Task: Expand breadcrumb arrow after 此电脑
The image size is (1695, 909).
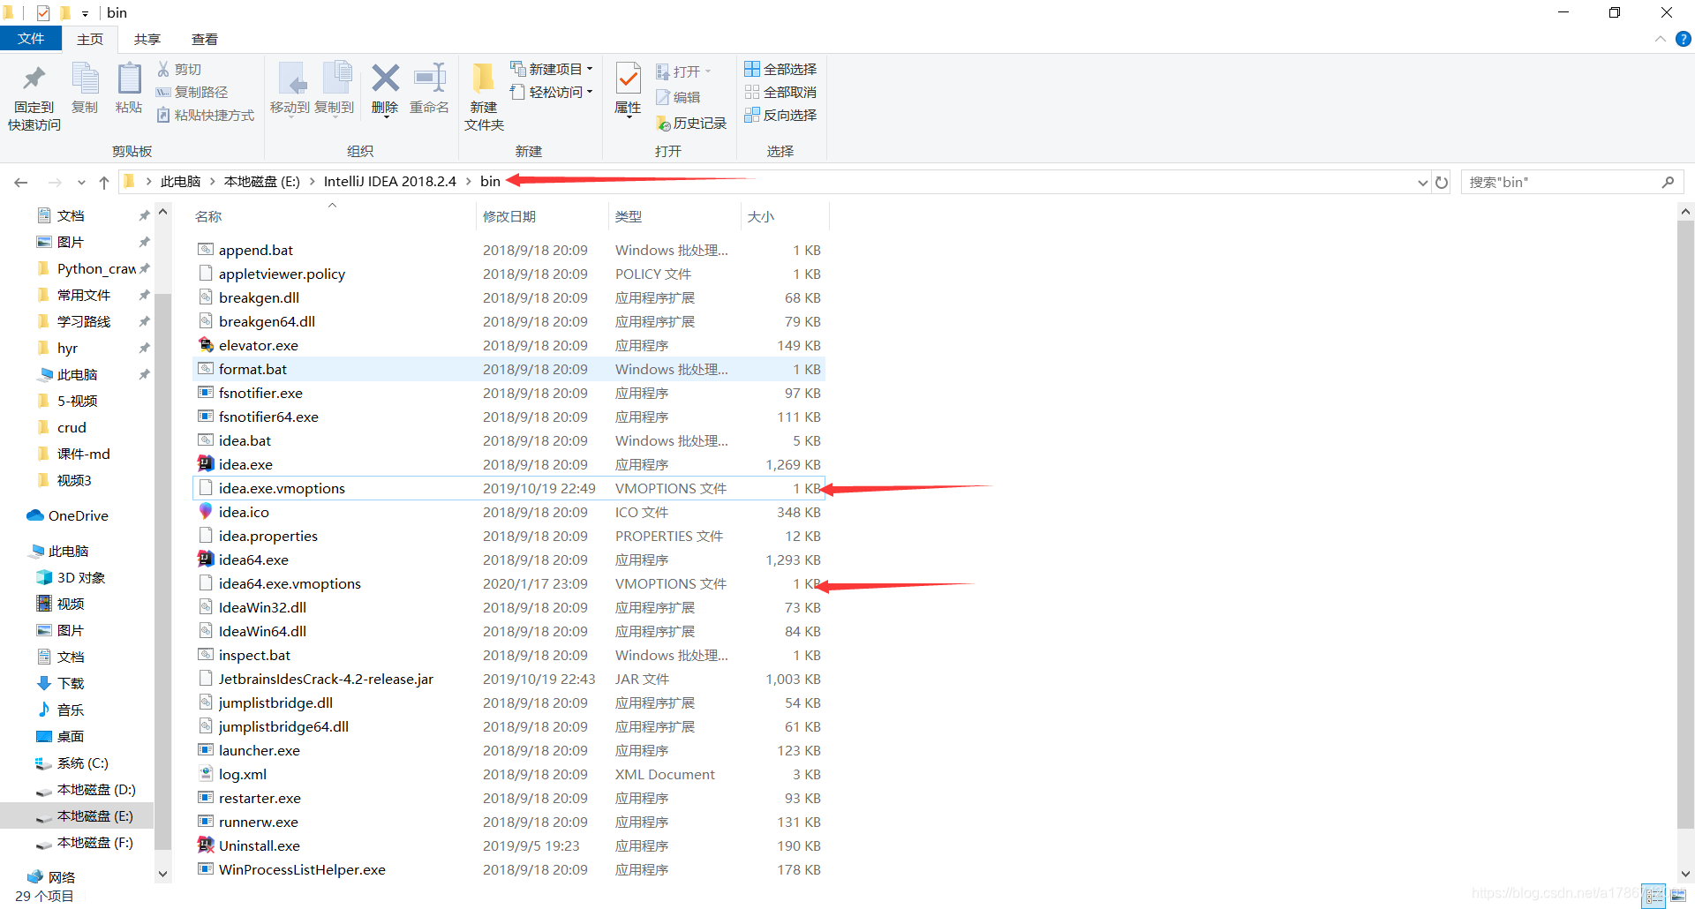Action: tap(213, 182)
